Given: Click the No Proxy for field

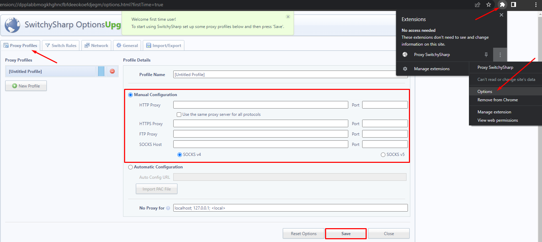Looking at the screenshot, I should click(290, 208).
